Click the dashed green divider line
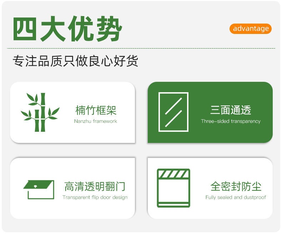282x234 pixels. pos(141,48)
